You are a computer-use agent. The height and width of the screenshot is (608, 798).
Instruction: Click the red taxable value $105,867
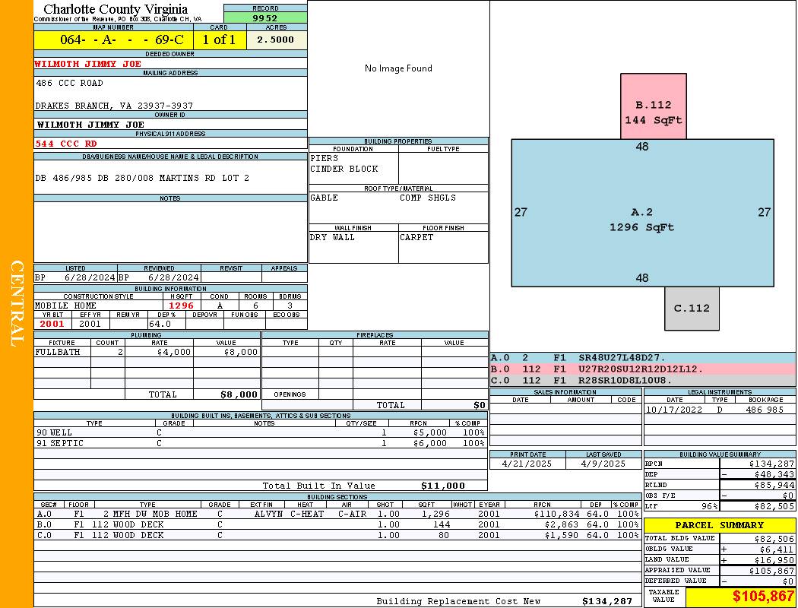(x=740, y=597)
